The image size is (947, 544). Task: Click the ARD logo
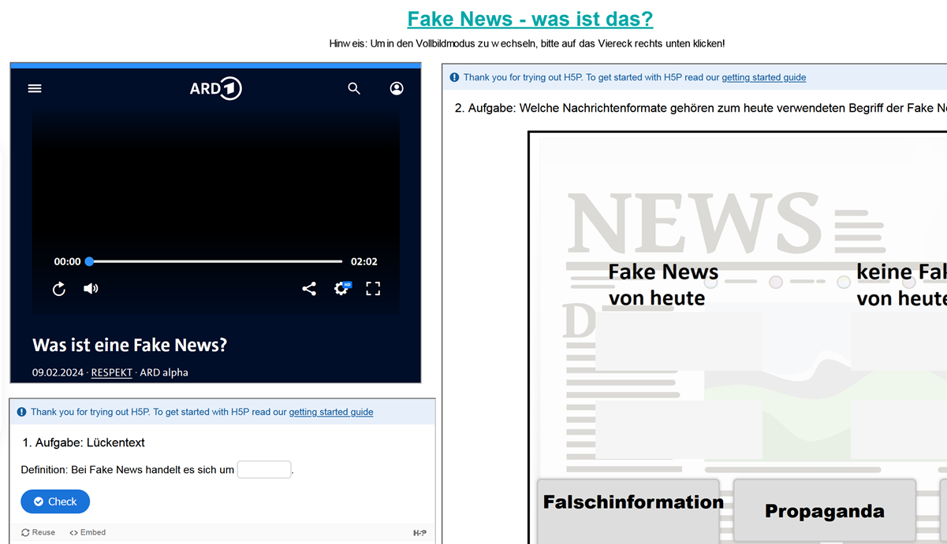[x=215, y=88]
